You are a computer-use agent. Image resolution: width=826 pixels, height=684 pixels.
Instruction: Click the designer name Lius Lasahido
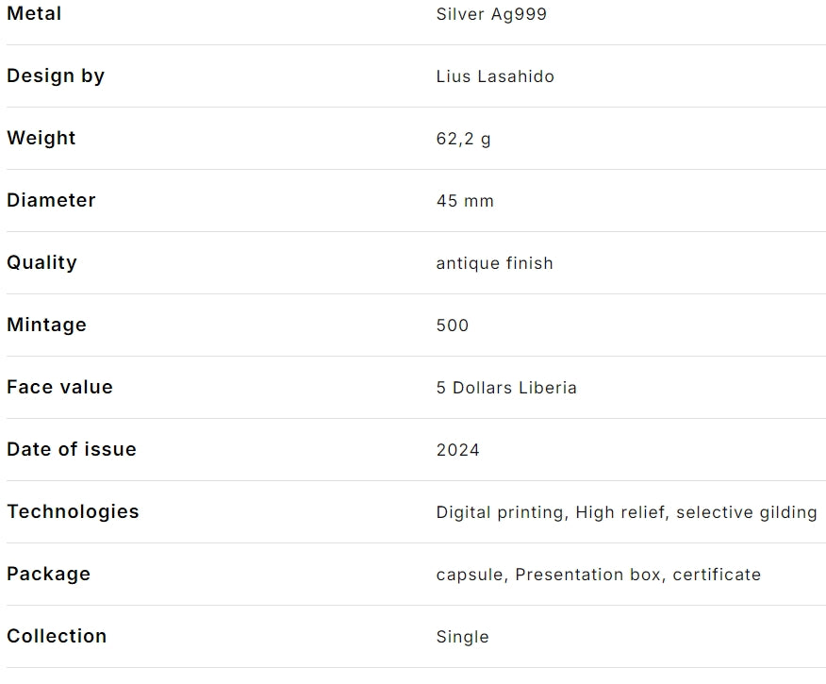click(495, 77)
